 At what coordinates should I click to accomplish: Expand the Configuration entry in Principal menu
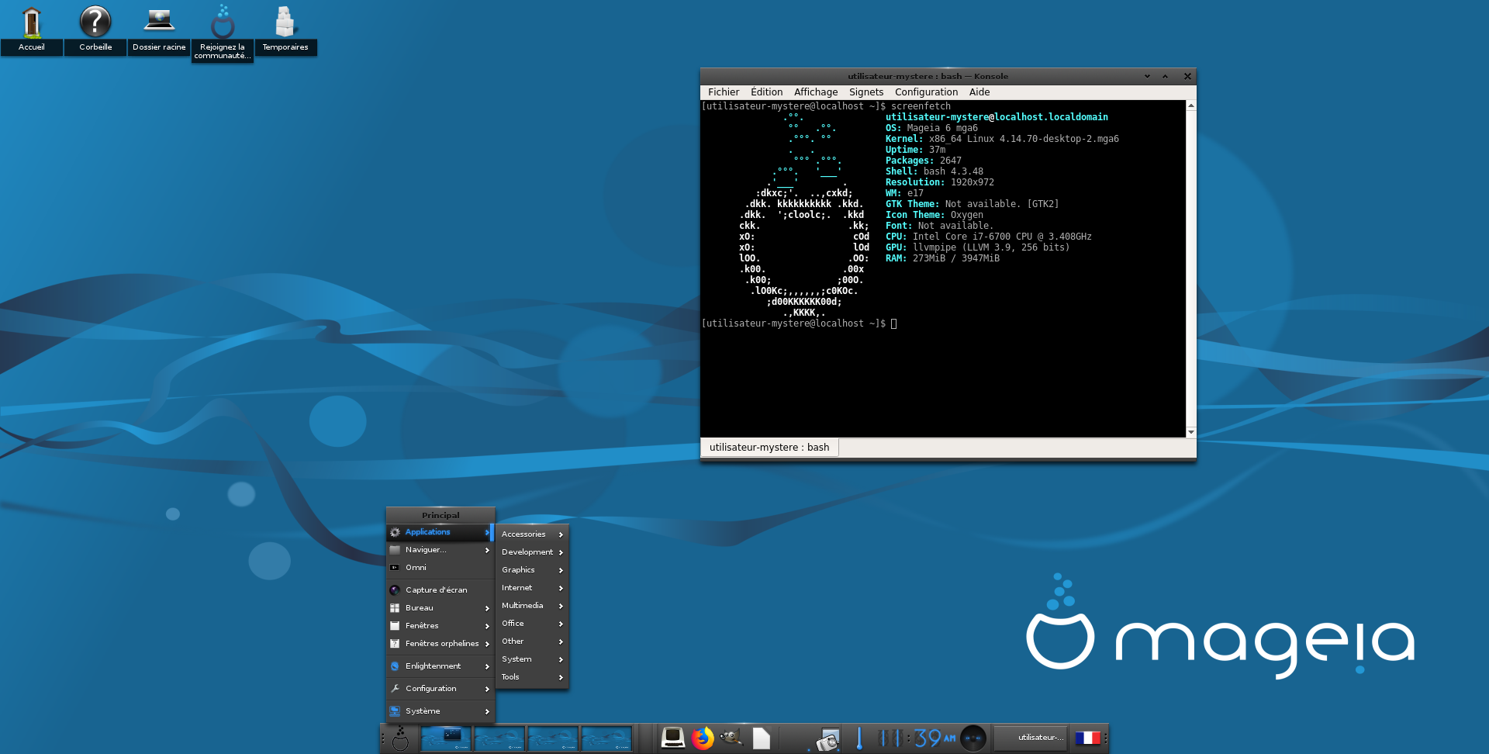point(440,689)
